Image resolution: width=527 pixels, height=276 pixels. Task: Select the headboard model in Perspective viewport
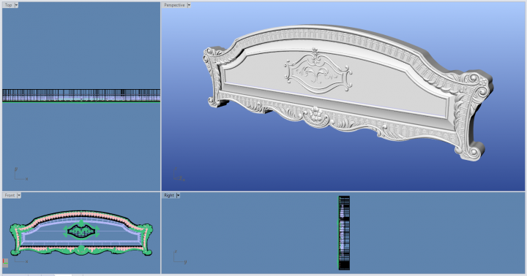point(348,92)
